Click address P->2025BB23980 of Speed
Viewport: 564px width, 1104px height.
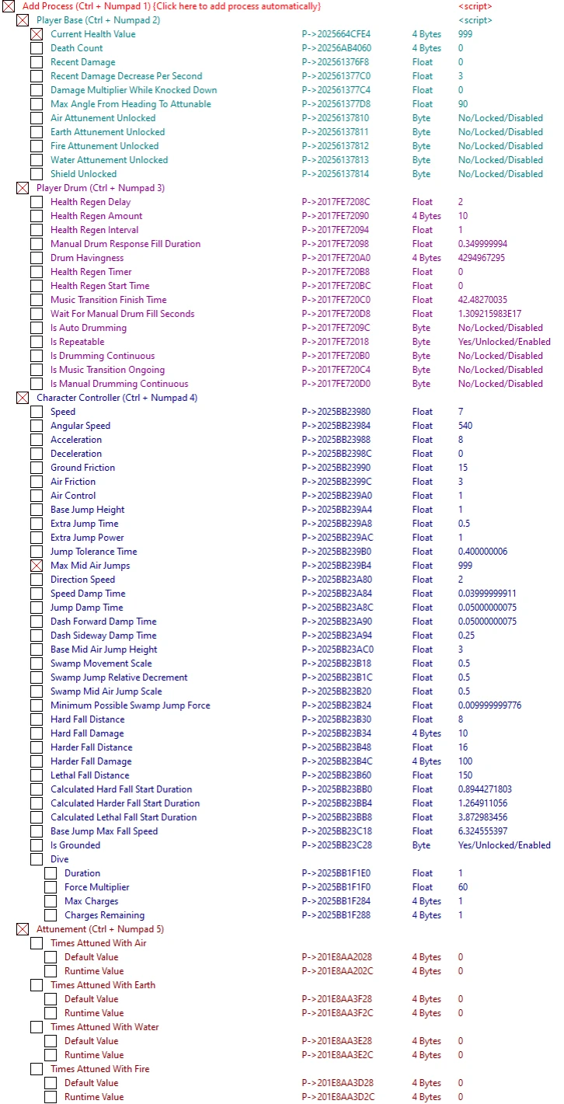(336, 412)
